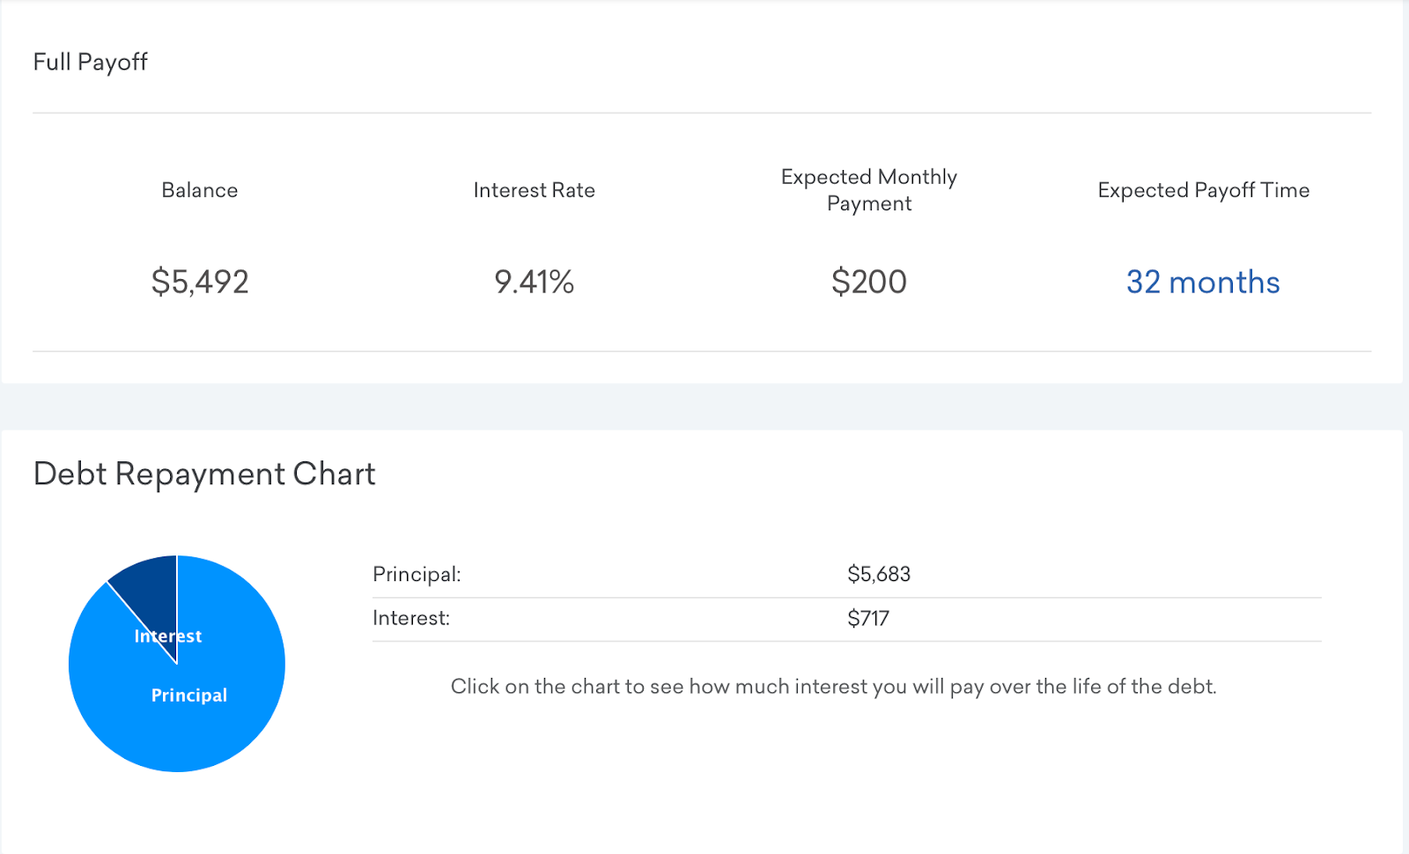Click the Principal: row label in the table
Viewport: 1409px width, 854px height.
pyautogui.click(x=417, y=575)
